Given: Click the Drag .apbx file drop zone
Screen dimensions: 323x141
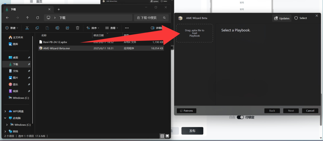Looking at the screenshot, I should point(195,33).
